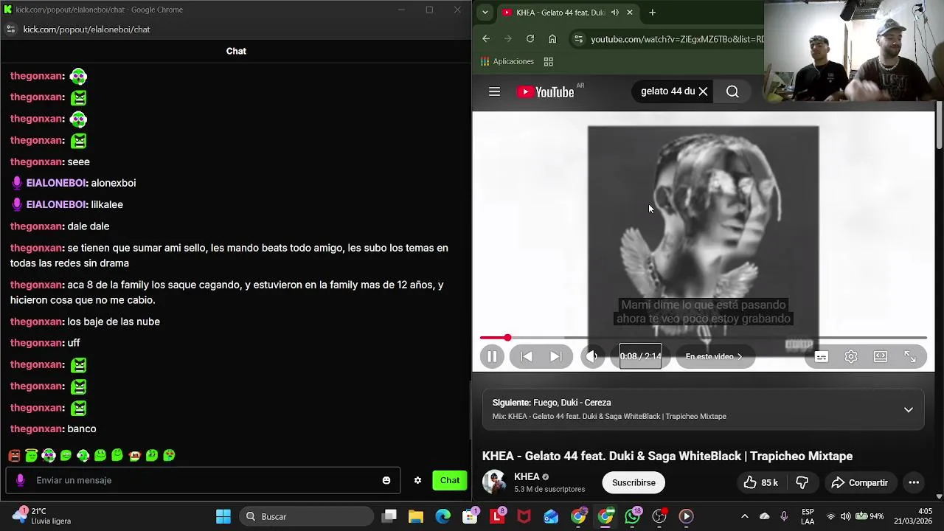Viewport: 944px width, 531px height.
Task: Open McAfee from taskbar
Action: (x=524, y=516)
